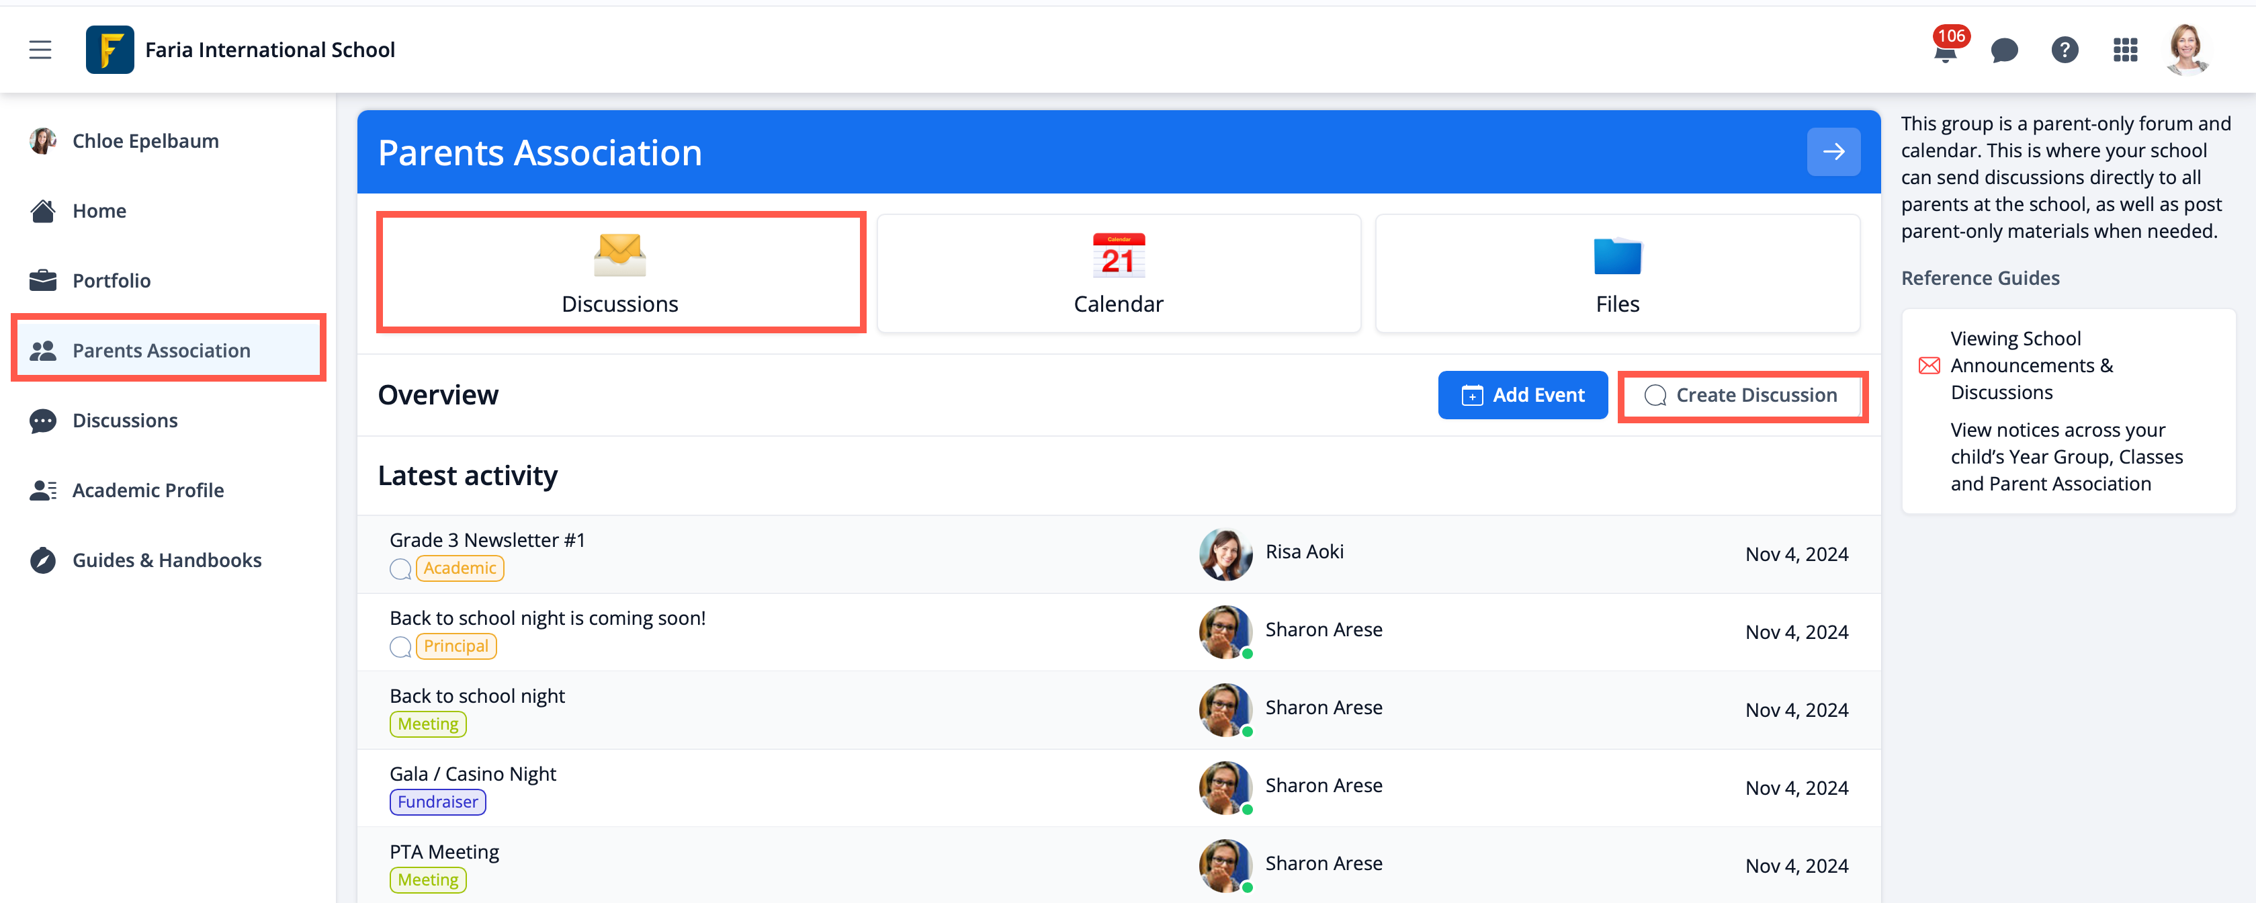Open the messages chat bubble icon
This screenshot has height=903, width=2256.
(x=2004, y=51)
